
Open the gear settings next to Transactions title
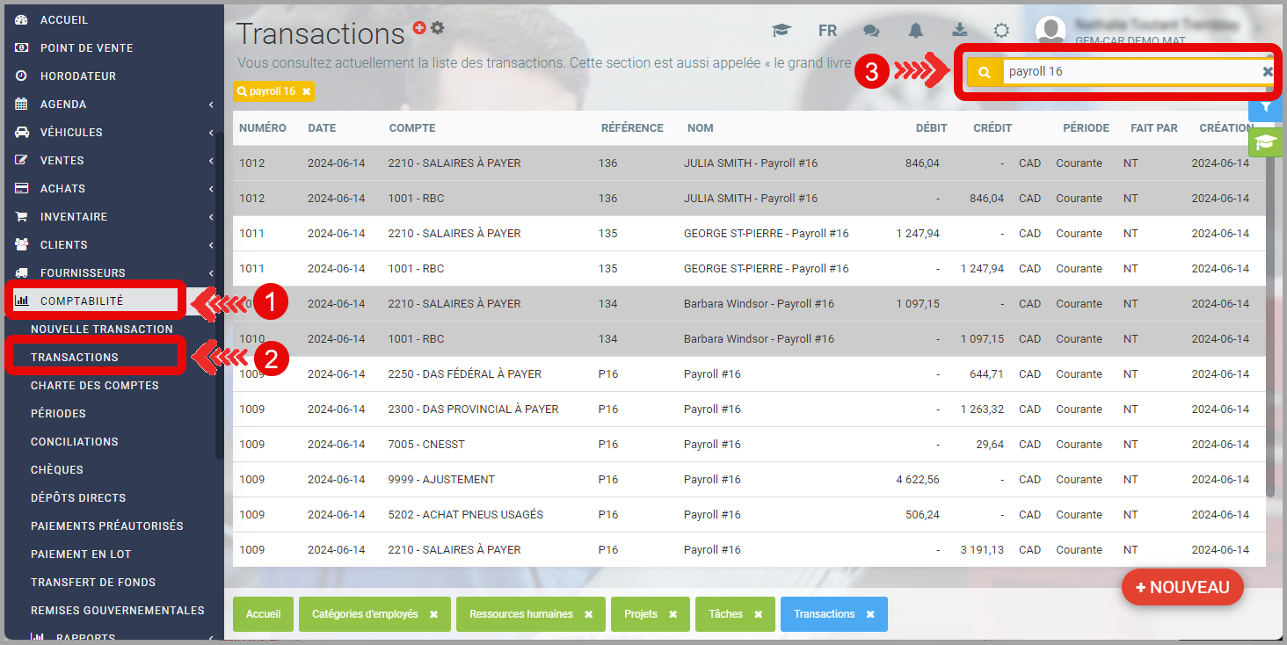pos(437,28)
